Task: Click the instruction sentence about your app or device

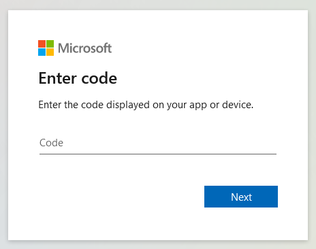Action: (146, 105)
